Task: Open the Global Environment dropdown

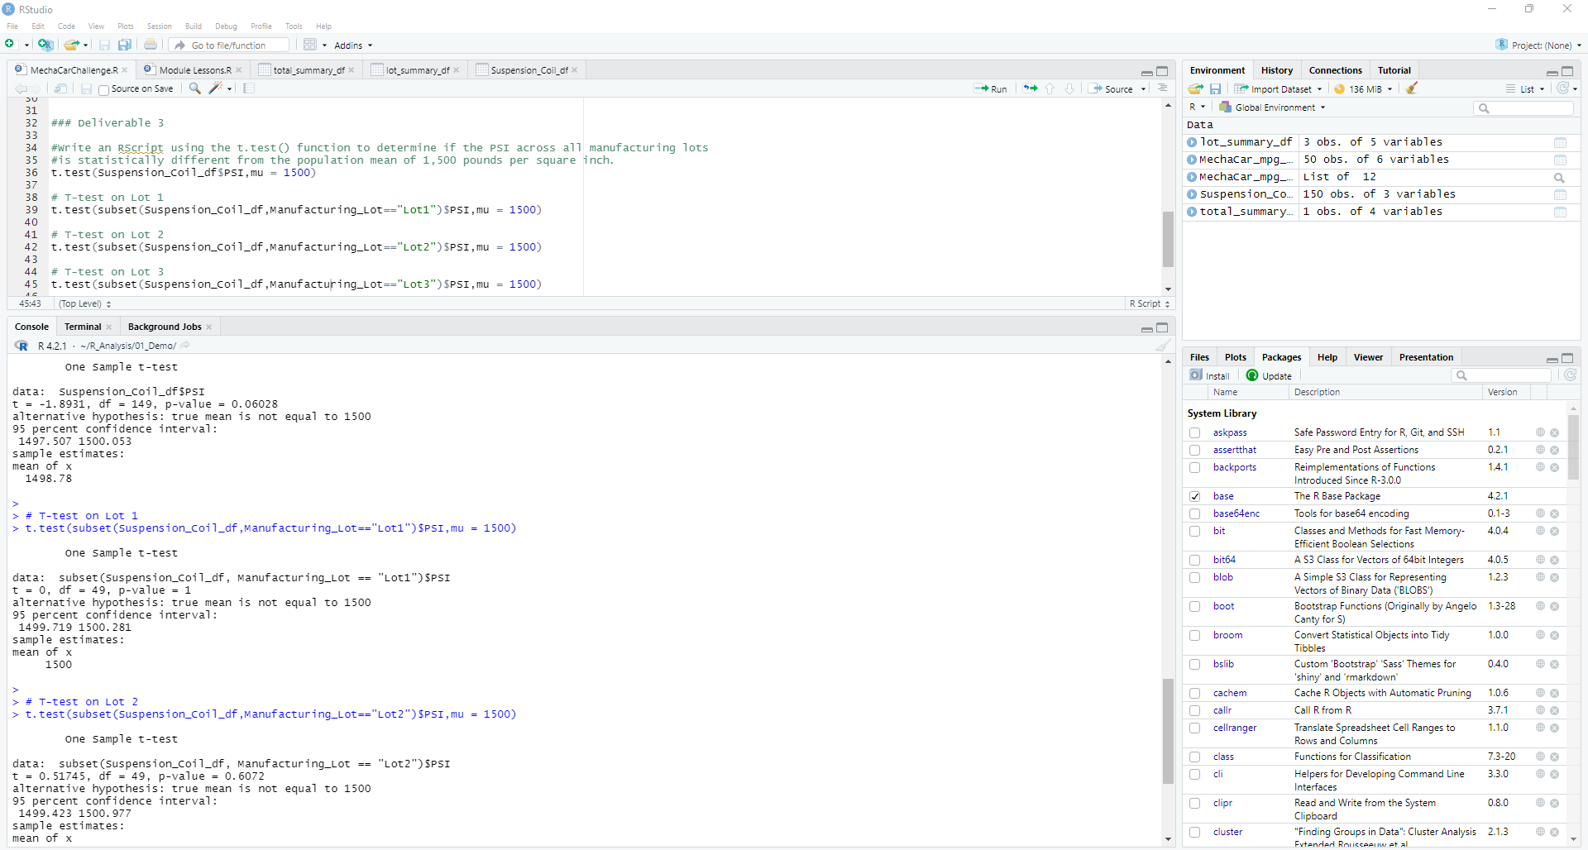Action: click(x=1272, y=107)
